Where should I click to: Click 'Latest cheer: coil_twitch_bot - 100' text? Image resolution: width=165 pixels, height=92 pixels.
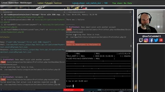[x=90, y=3]
